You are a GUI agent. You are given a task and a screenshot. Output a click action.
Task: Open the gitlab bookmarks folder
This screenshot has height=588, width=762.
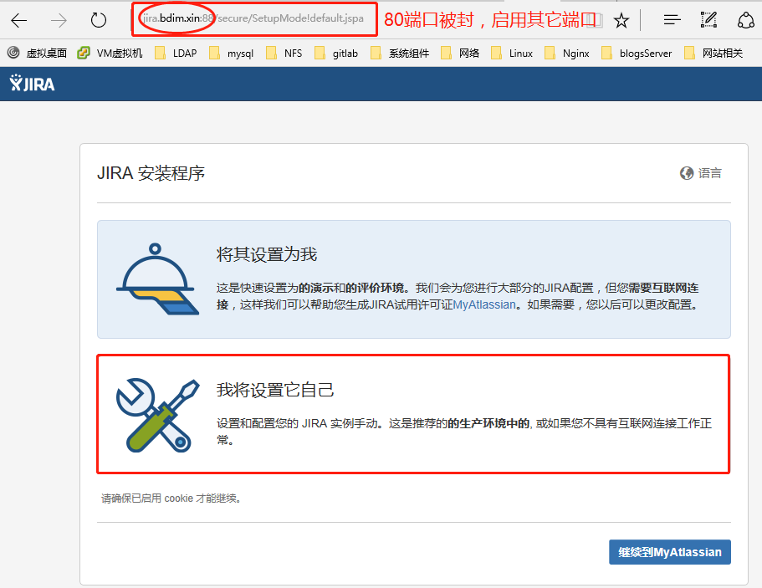pyautogui.click(x=336, y=54)
